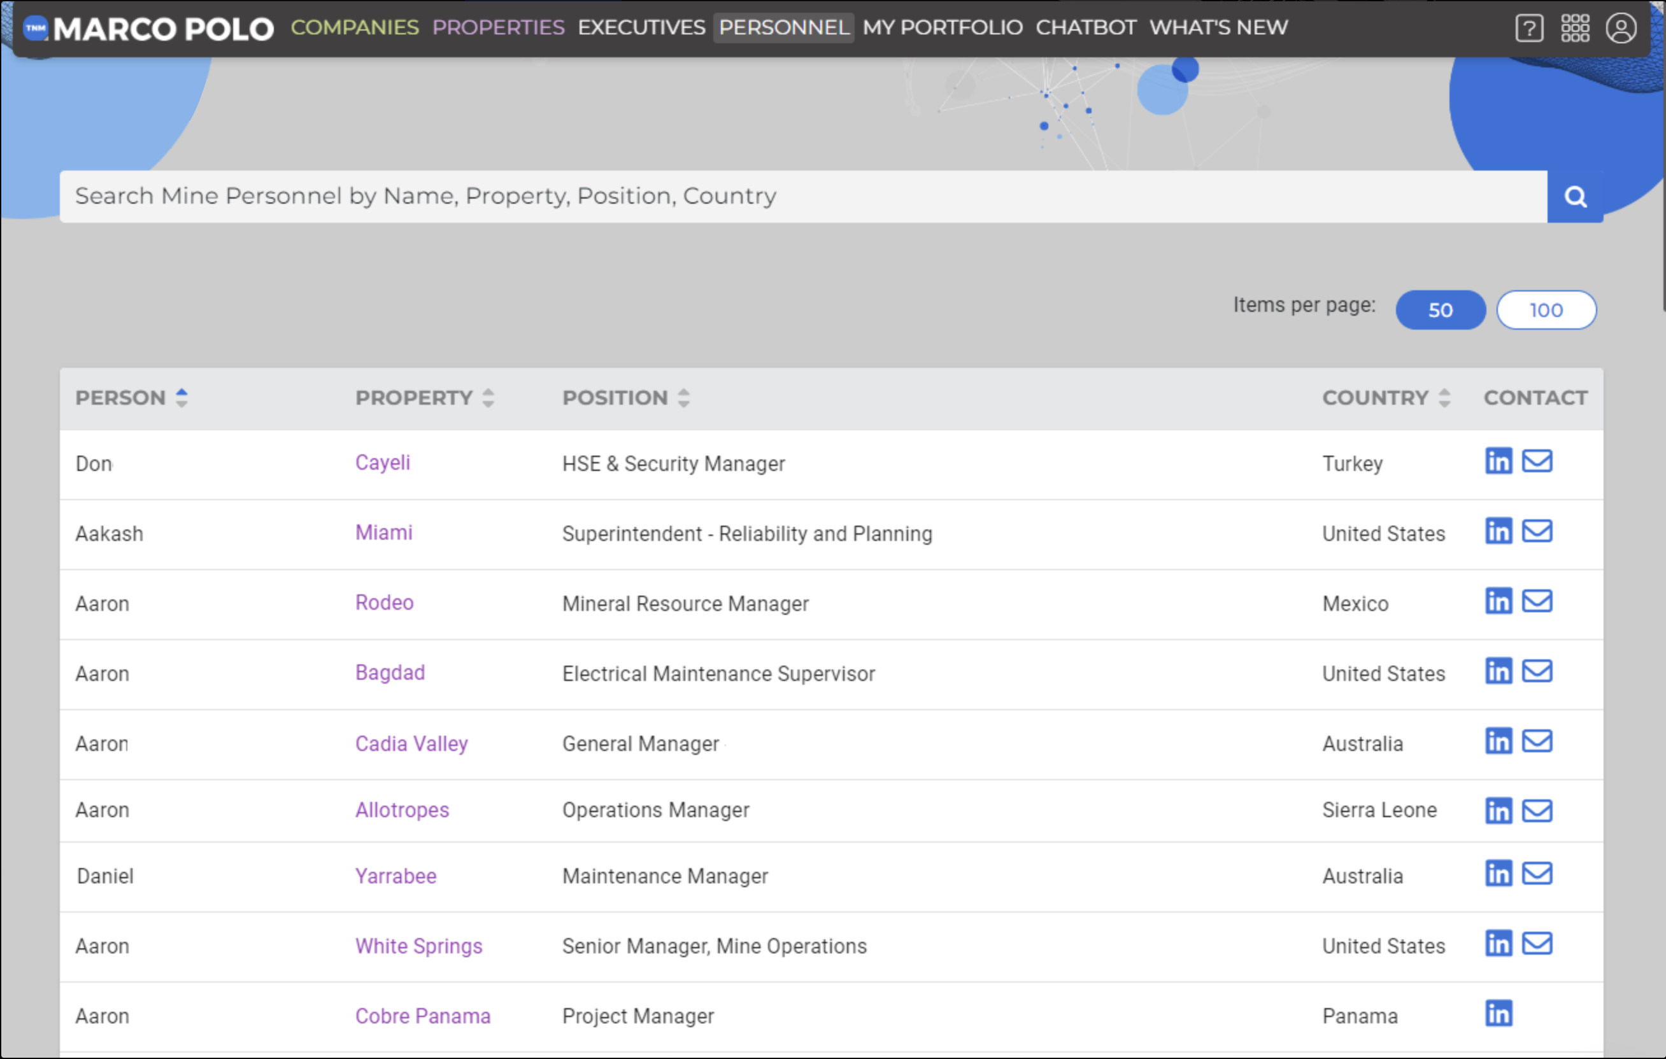The height and width of the screenshot is (1059, 1666).
Task: Go to the Companies section
Action: [354, 27]
